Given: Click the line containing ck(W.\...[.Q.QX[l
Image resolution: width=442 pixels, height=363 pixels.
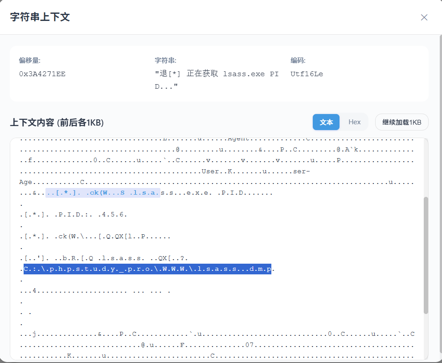Looking at the screenshot, I should tap(95, 237).
